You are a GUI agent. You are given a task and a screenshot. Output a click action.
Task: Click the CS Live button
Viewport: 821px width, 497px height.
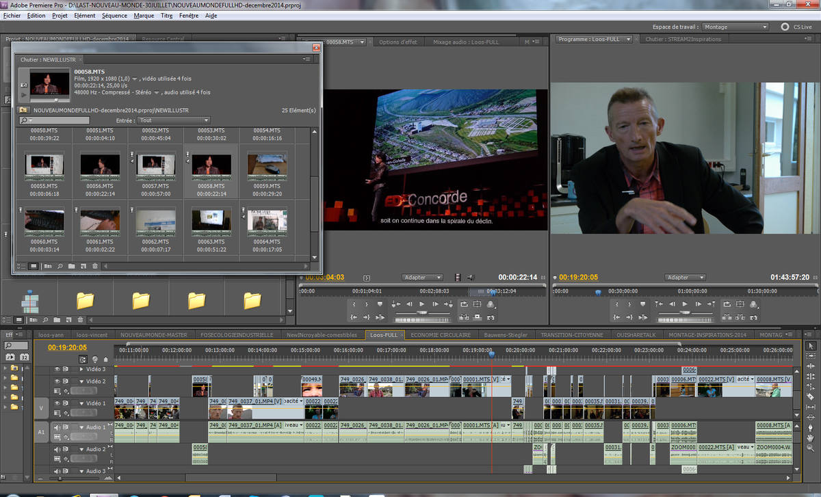point(795,27)
